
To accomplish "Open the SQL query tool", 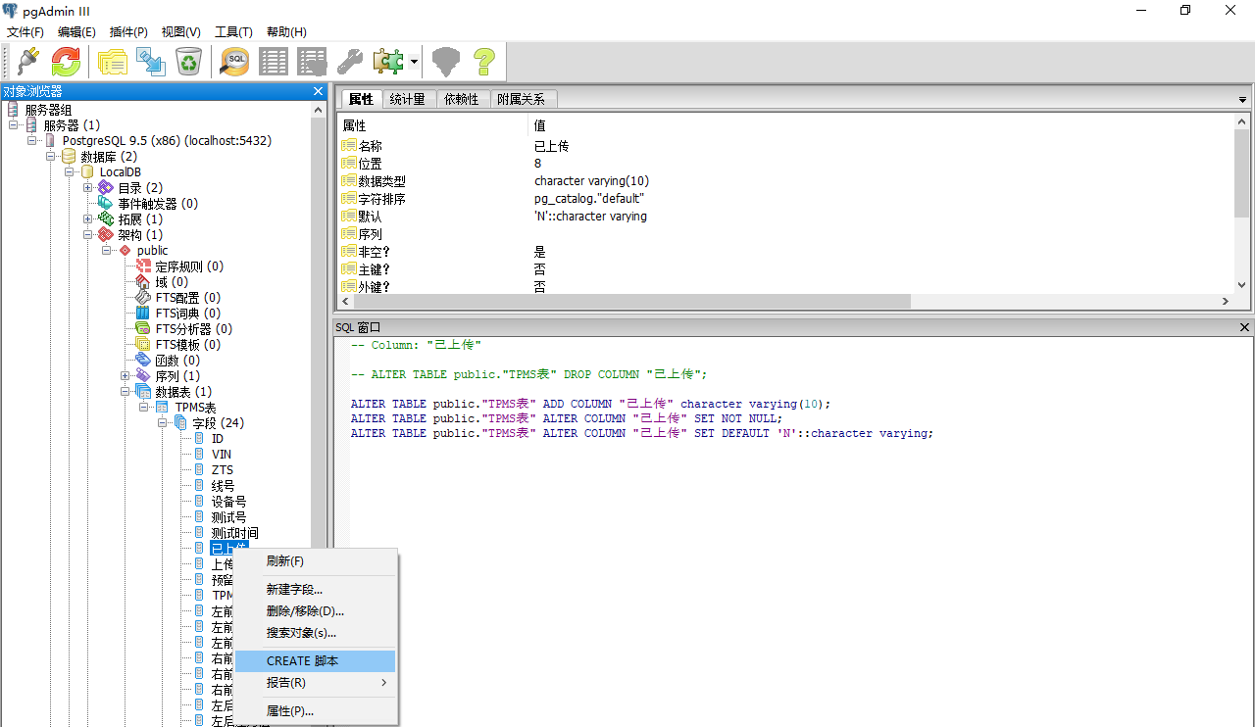I will 234,62.
